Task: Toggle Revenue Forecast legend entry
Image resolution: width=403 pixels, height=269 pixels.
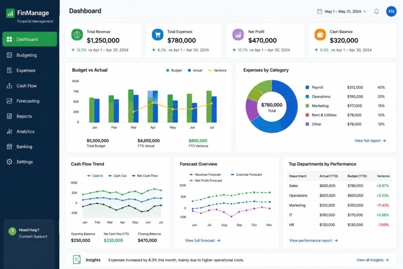Action: pyautogui.click(x=205, y=174)
